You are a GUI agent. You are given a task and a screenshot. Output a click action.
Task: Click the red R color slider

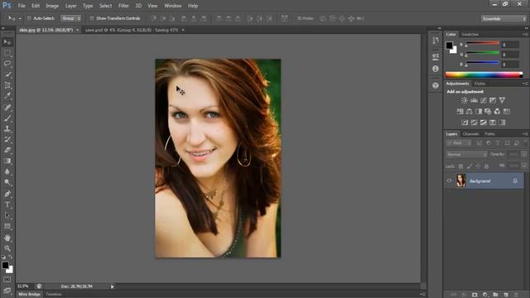coord(482,43)
